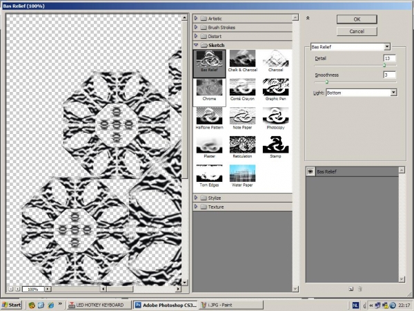Show hidden system tray icons

[371, 305]
